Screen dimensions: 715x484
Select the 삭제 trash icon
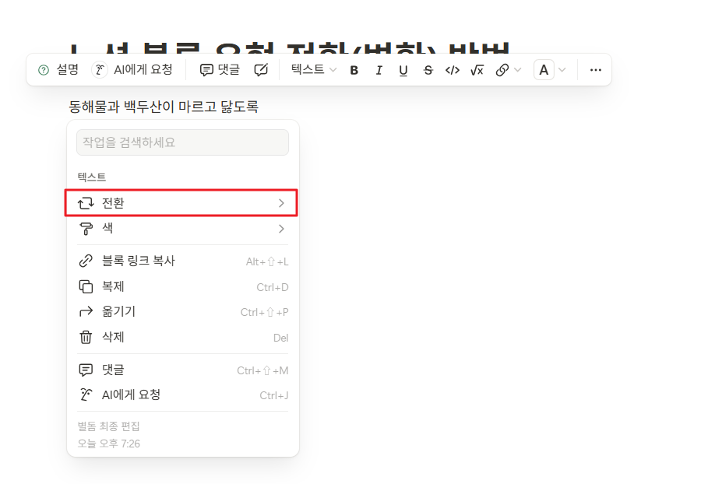coord(86,337)
